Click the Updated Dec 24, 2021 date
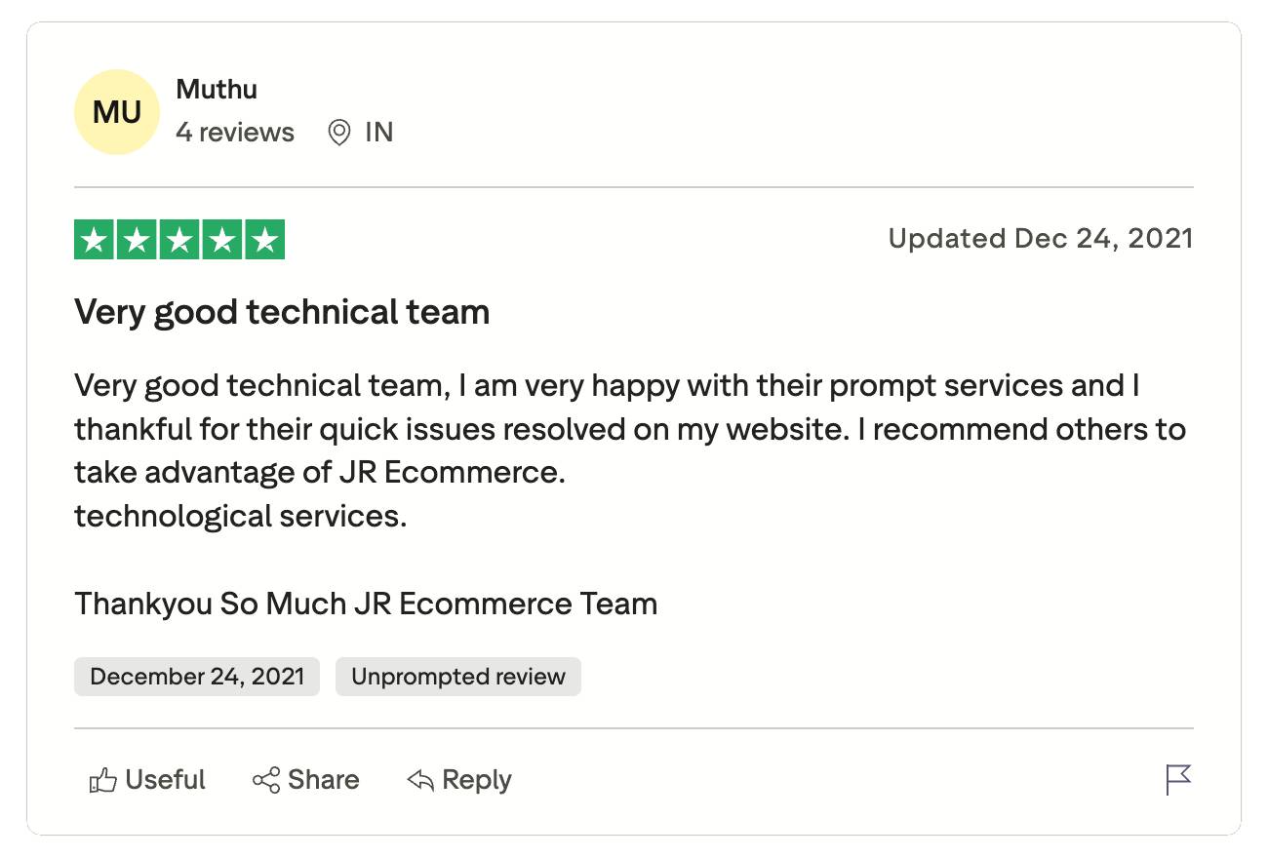1268x858 pixels. click(1040, 239)
